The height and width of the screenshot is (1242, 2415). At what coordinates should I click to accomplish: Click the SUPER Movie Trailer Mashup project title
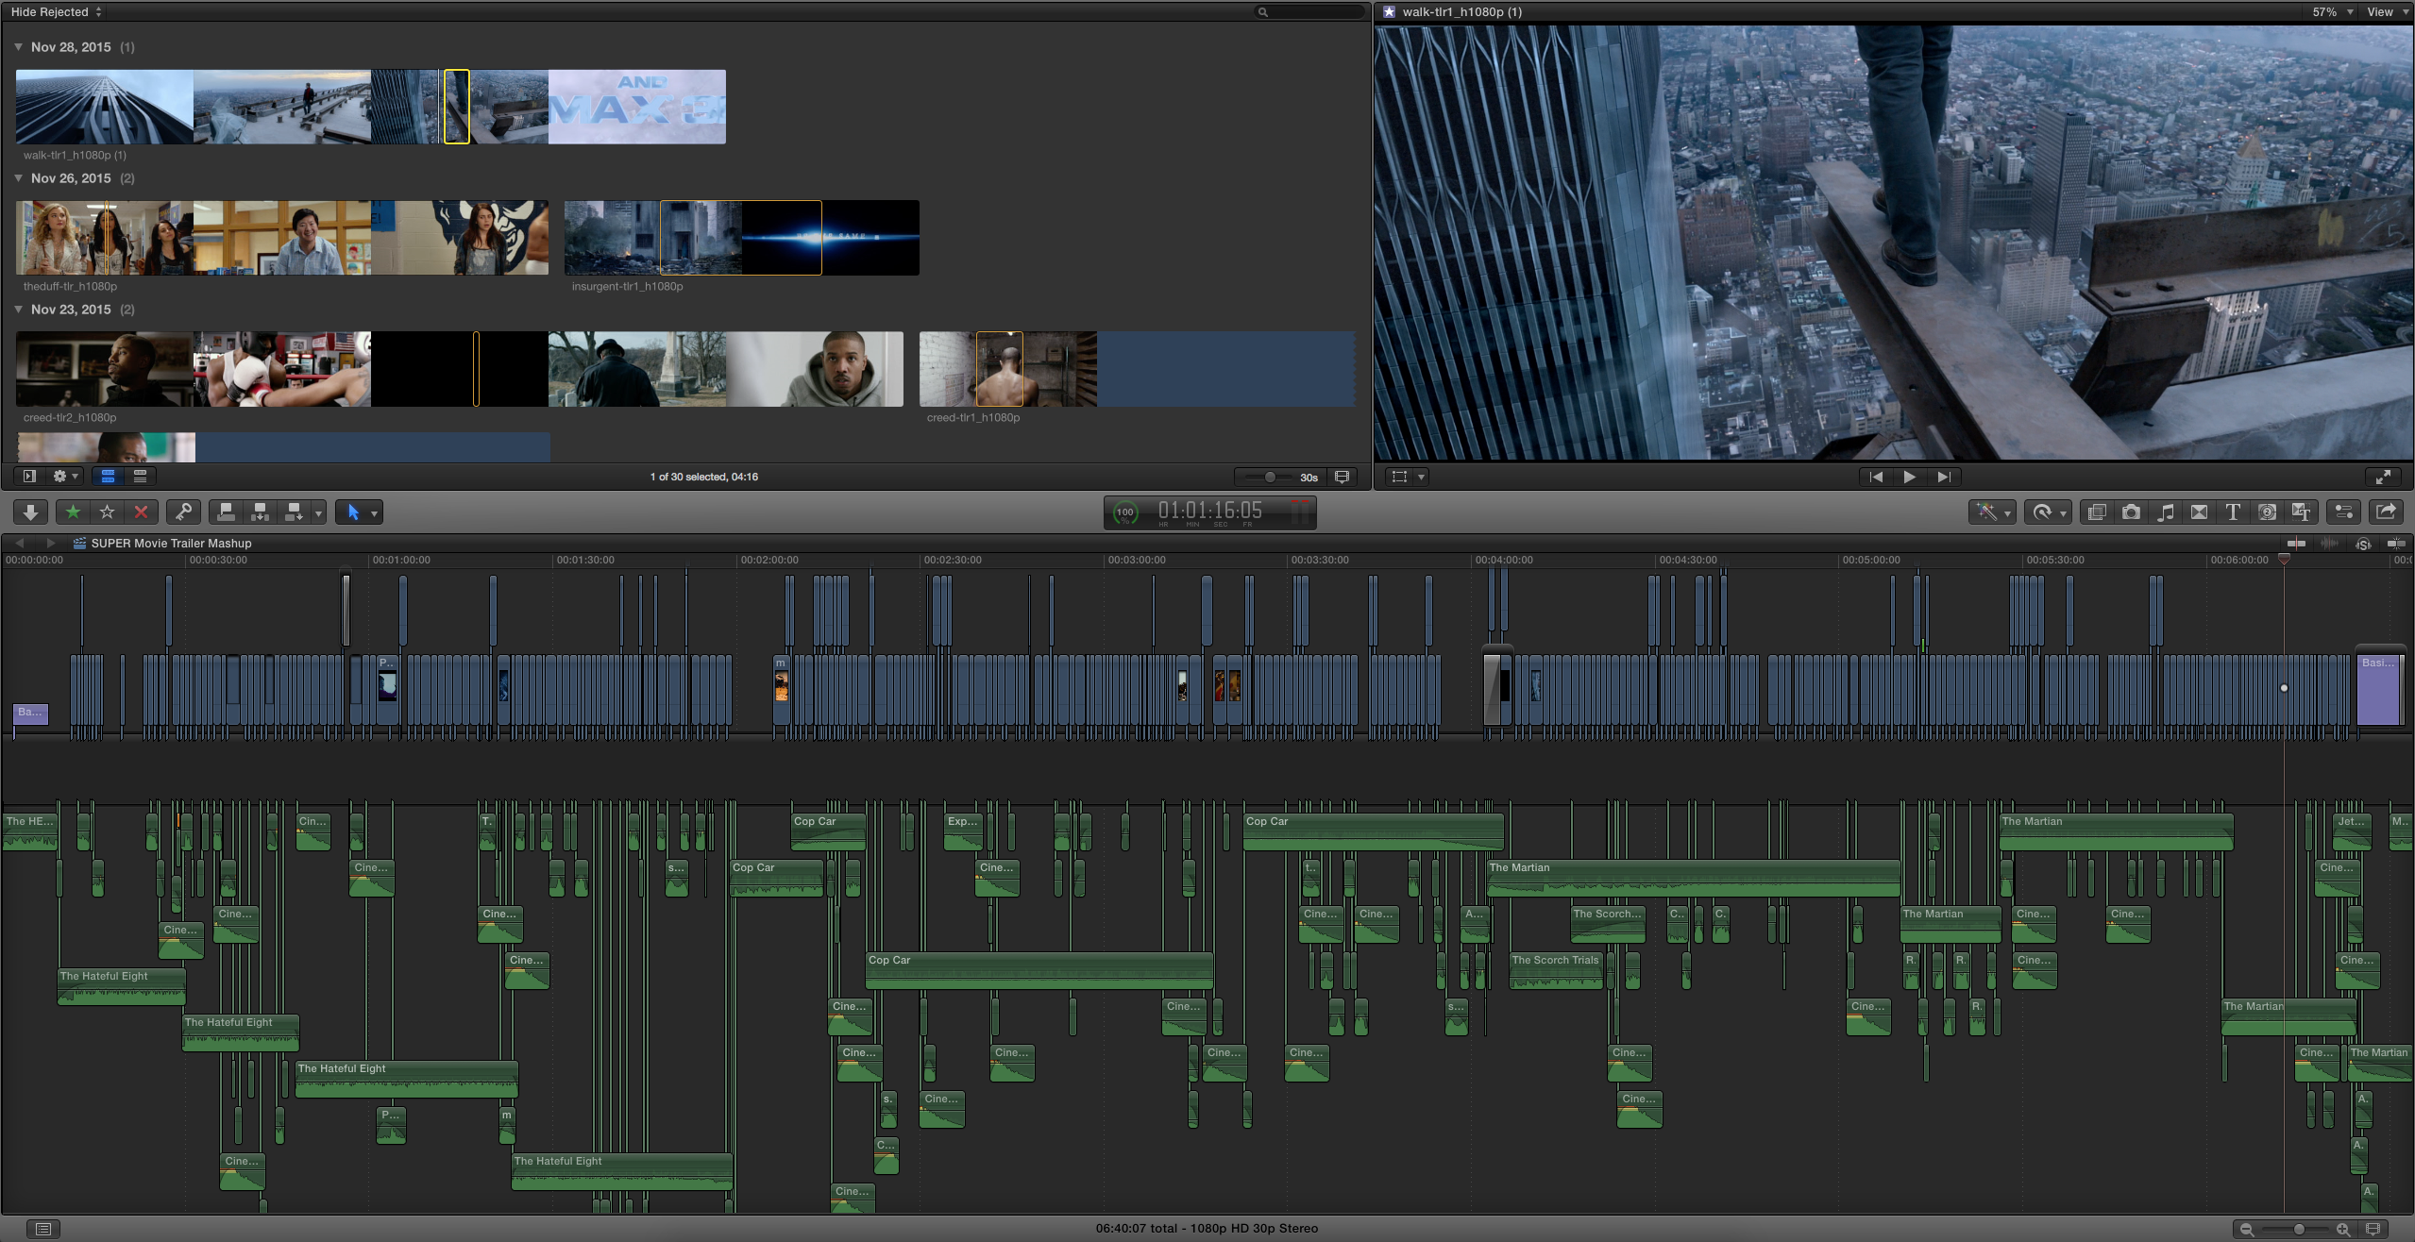pyautogui.click(x=171, y=543)
